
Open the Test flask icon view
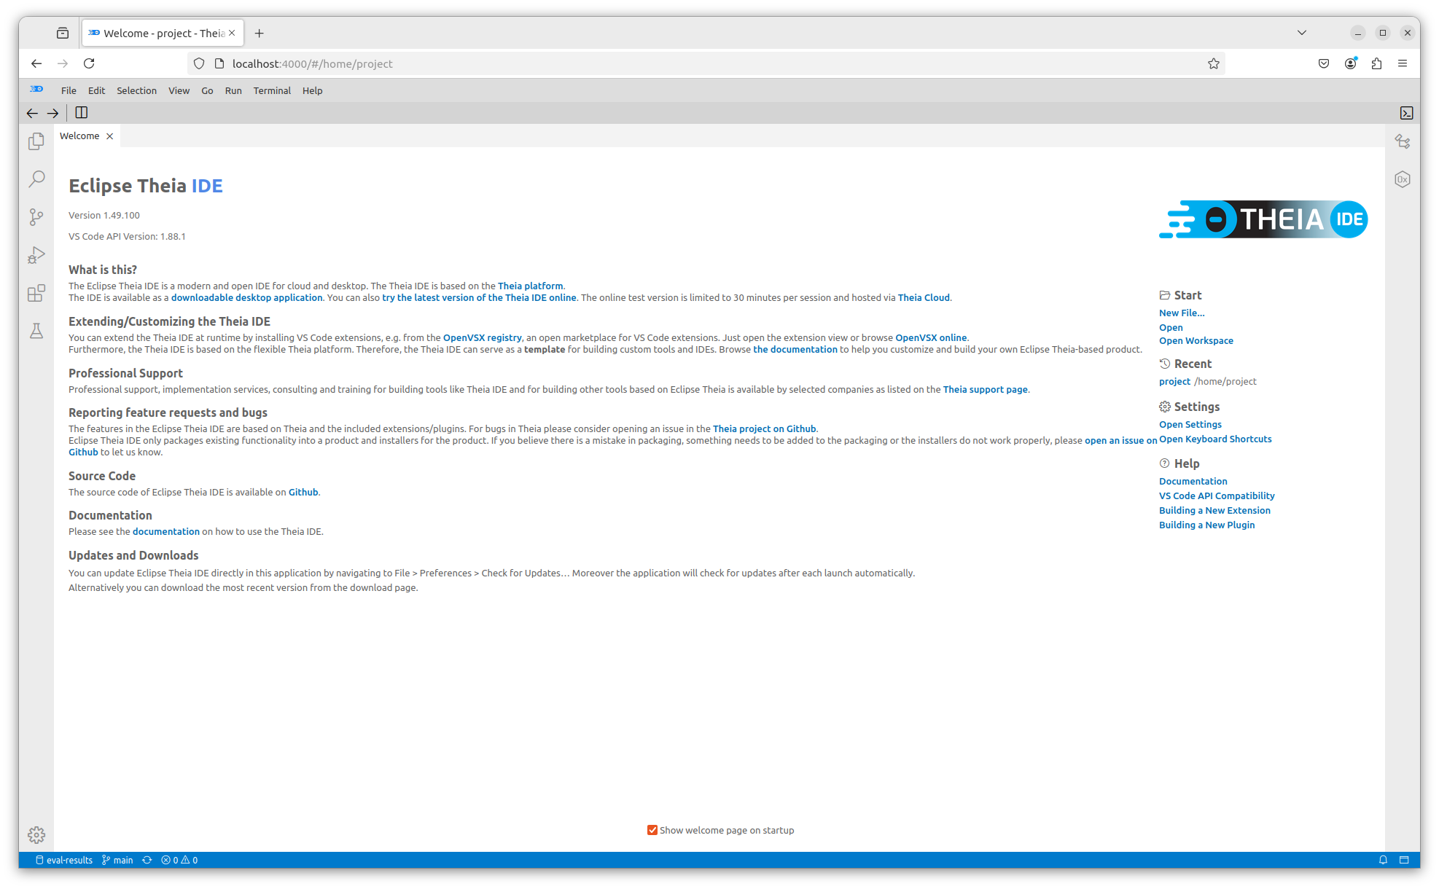click(x=36, y=331)
